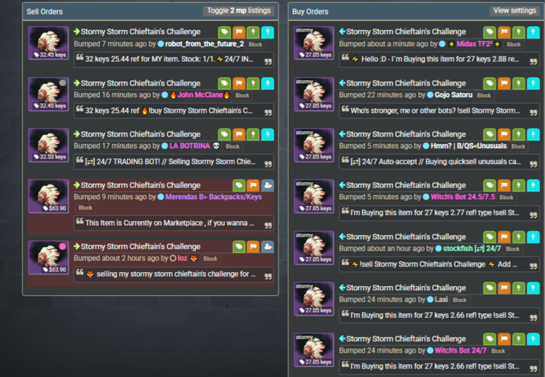Click item thumbnail on Merendas $63.90 listing

[x=49, y=196]
